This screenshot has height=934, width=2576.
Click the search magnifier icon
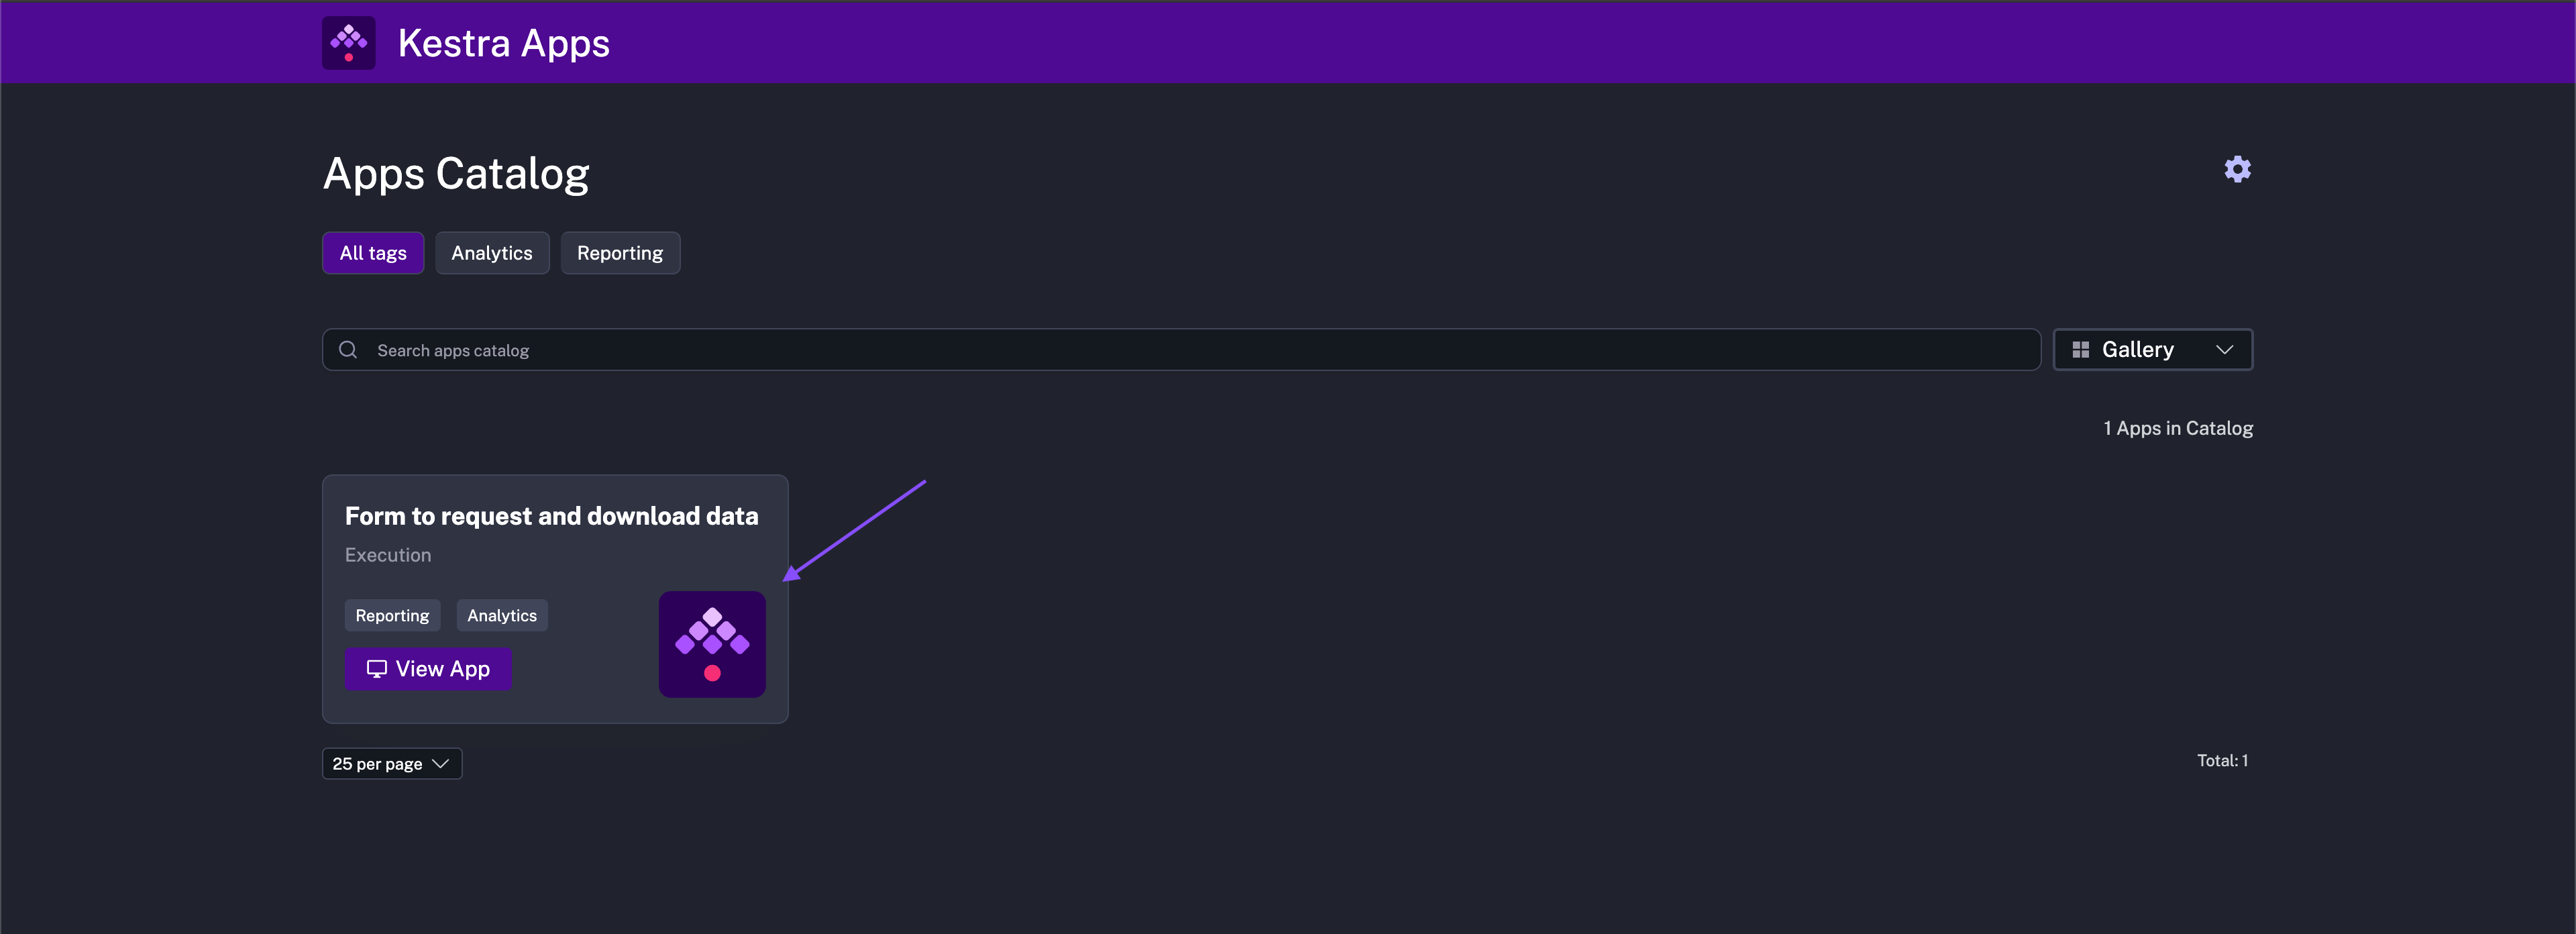[x=348, y=349]
